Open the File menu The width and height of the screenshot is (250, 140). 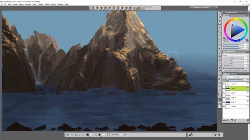(x=5, y=4)
